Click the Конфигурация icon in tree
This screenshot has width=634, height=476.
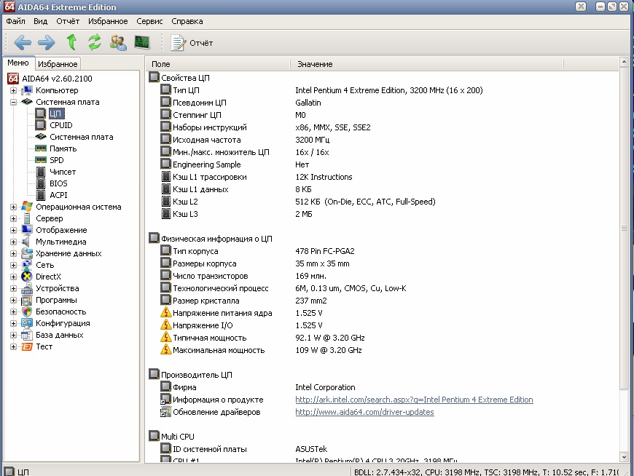pyautogui.click(x=27, y=323)
